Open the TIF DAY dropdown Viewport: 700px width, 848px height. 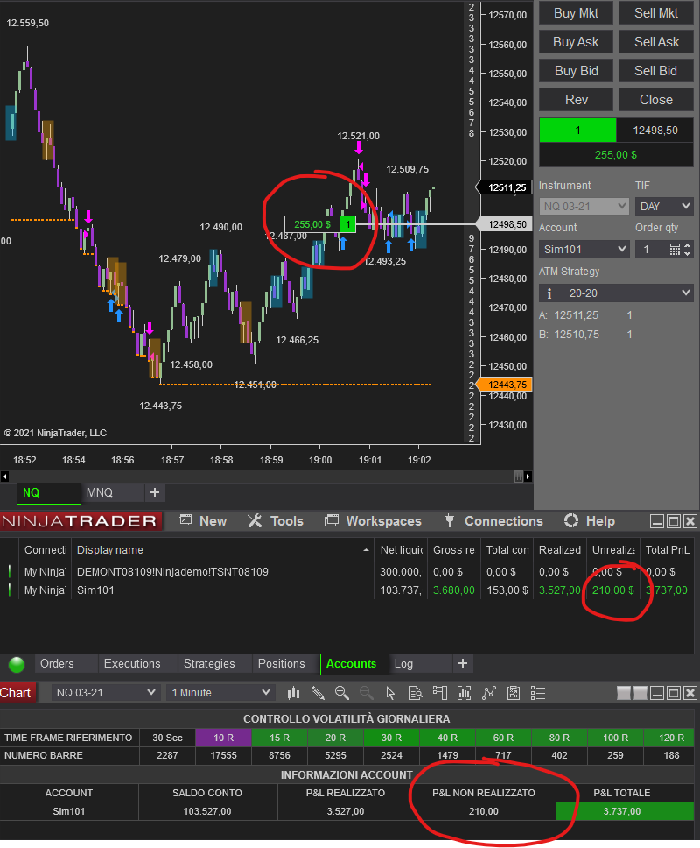[664, 206]
